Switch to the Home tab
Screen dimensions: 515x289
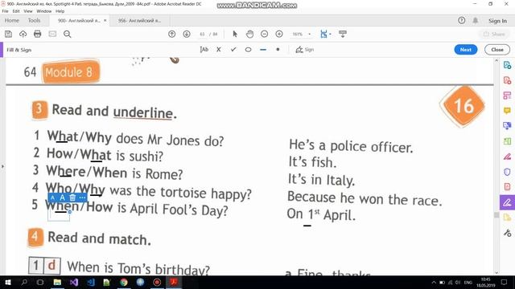[12, 20]
